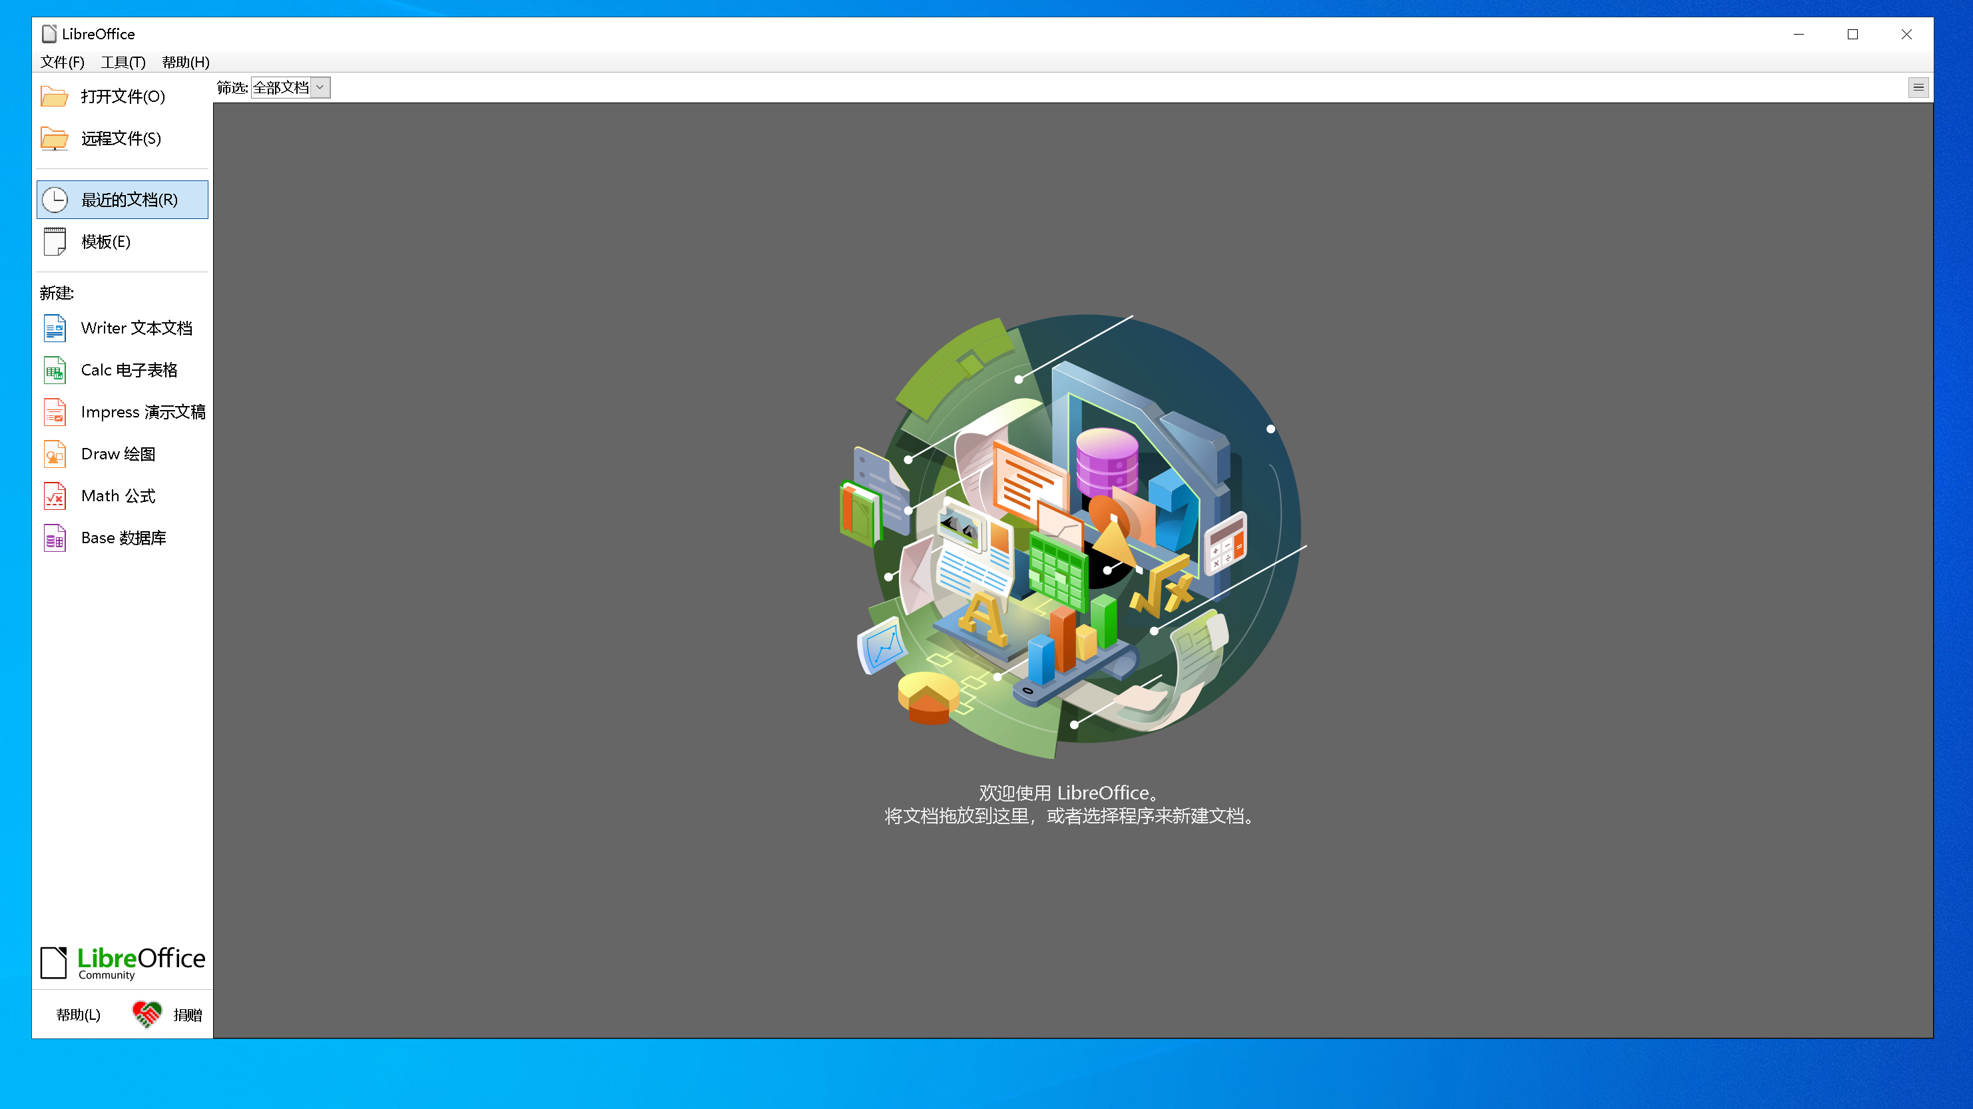Select the Recent Documents clock icon
The width and height of the screenshot is (1973, 1109).
(55, 200)
